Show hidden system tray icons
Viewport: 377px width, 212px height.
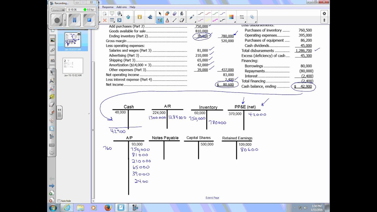(295, 208)
